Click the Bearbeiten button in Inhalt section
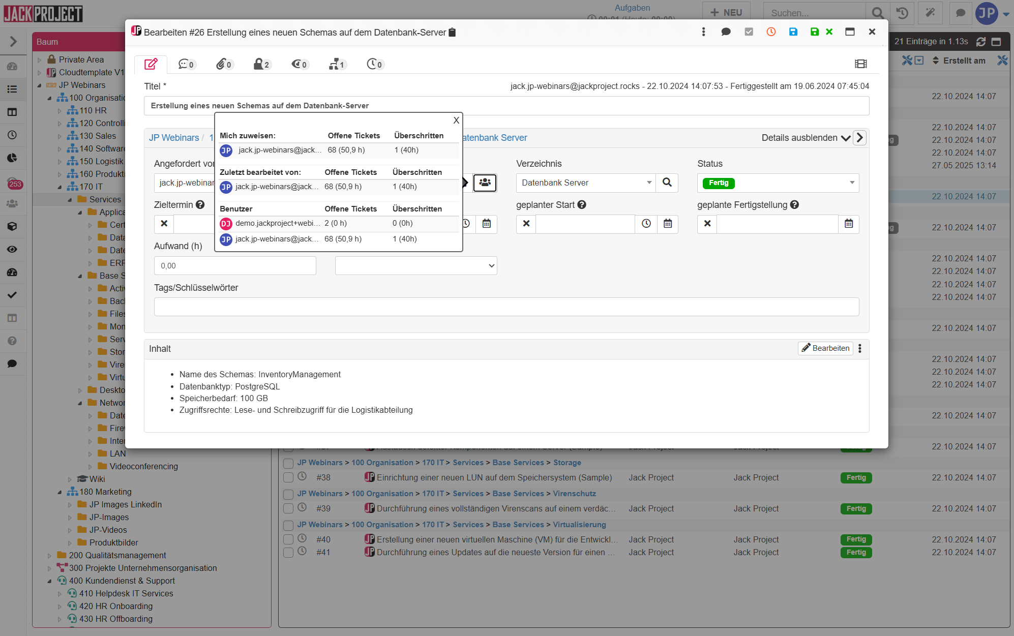The image size is (1014, 636). click(x=825, y=348)
